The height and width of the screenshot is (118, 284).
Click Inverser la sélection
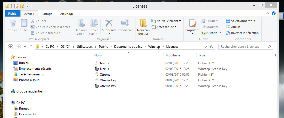(242, 33)
